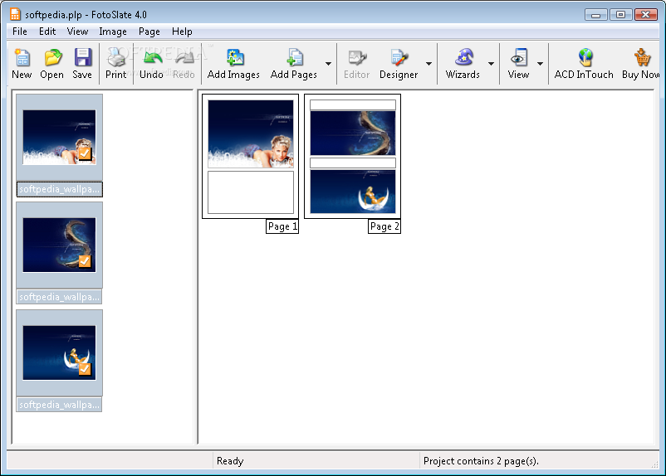Click the Add Pages toolbar icon
The height and width of the screenshot is (476, 666).
[294, 57]
